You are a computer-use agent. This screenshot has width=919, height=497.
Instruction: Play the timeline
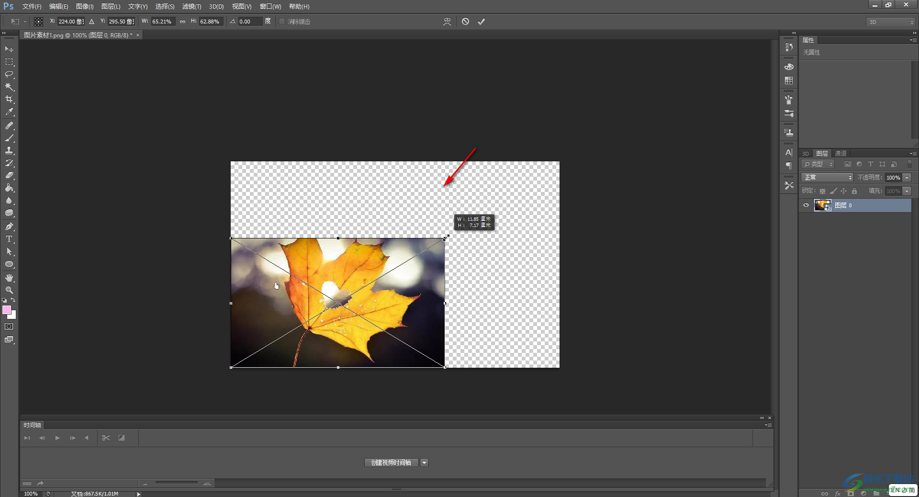click(x=57, y=438)
